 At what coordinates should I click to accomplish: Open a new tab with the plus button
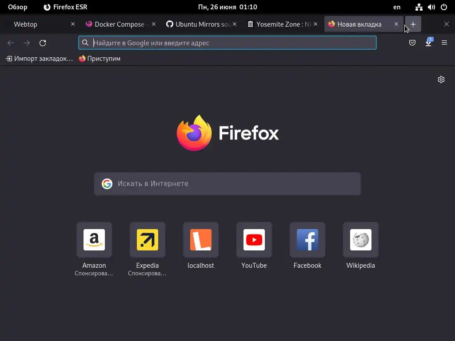coord(413,24)
